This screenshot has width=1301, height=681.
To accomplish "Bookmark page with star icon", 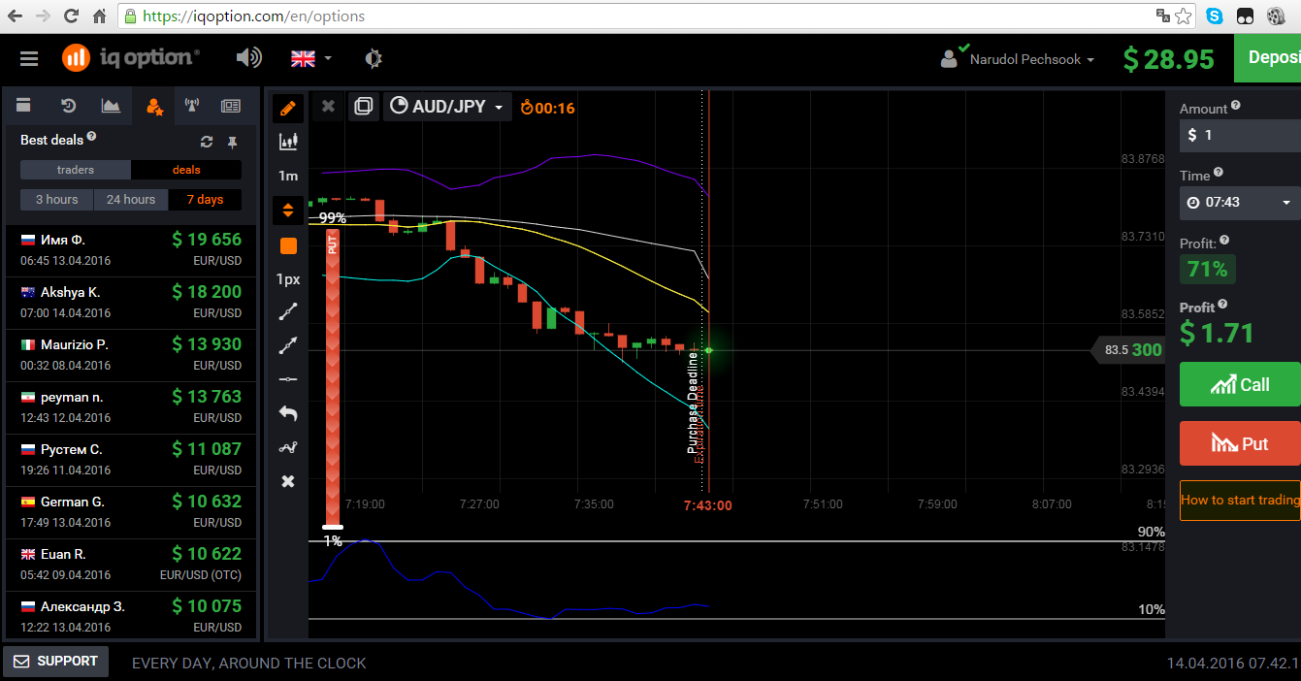I will coord(1184,16).
